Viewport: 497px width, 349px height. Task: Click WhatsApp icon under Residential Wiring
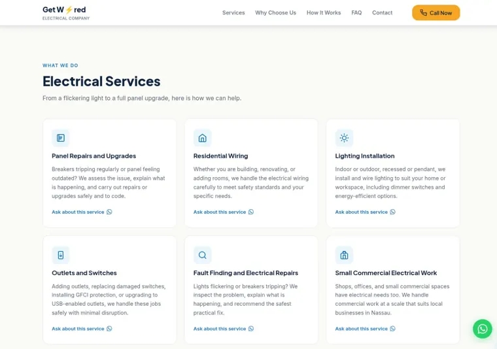click(x=251, y=212)
